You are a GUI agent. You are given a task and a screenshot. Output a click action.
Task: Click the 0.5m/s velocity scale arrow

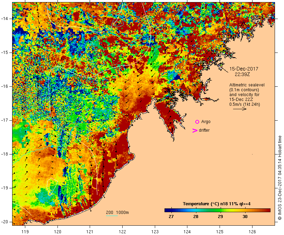[240, 109]
